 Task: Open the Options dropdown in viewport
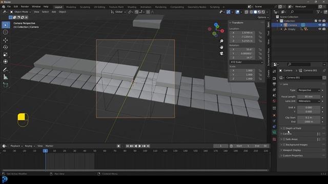[x=263, y=17]
